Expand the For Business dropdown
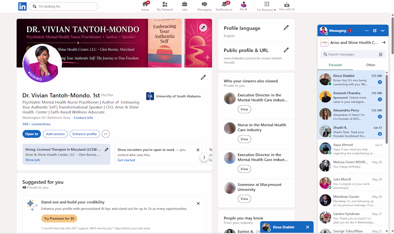This screenshot has width=394, height=234. [x=266, y=6]
